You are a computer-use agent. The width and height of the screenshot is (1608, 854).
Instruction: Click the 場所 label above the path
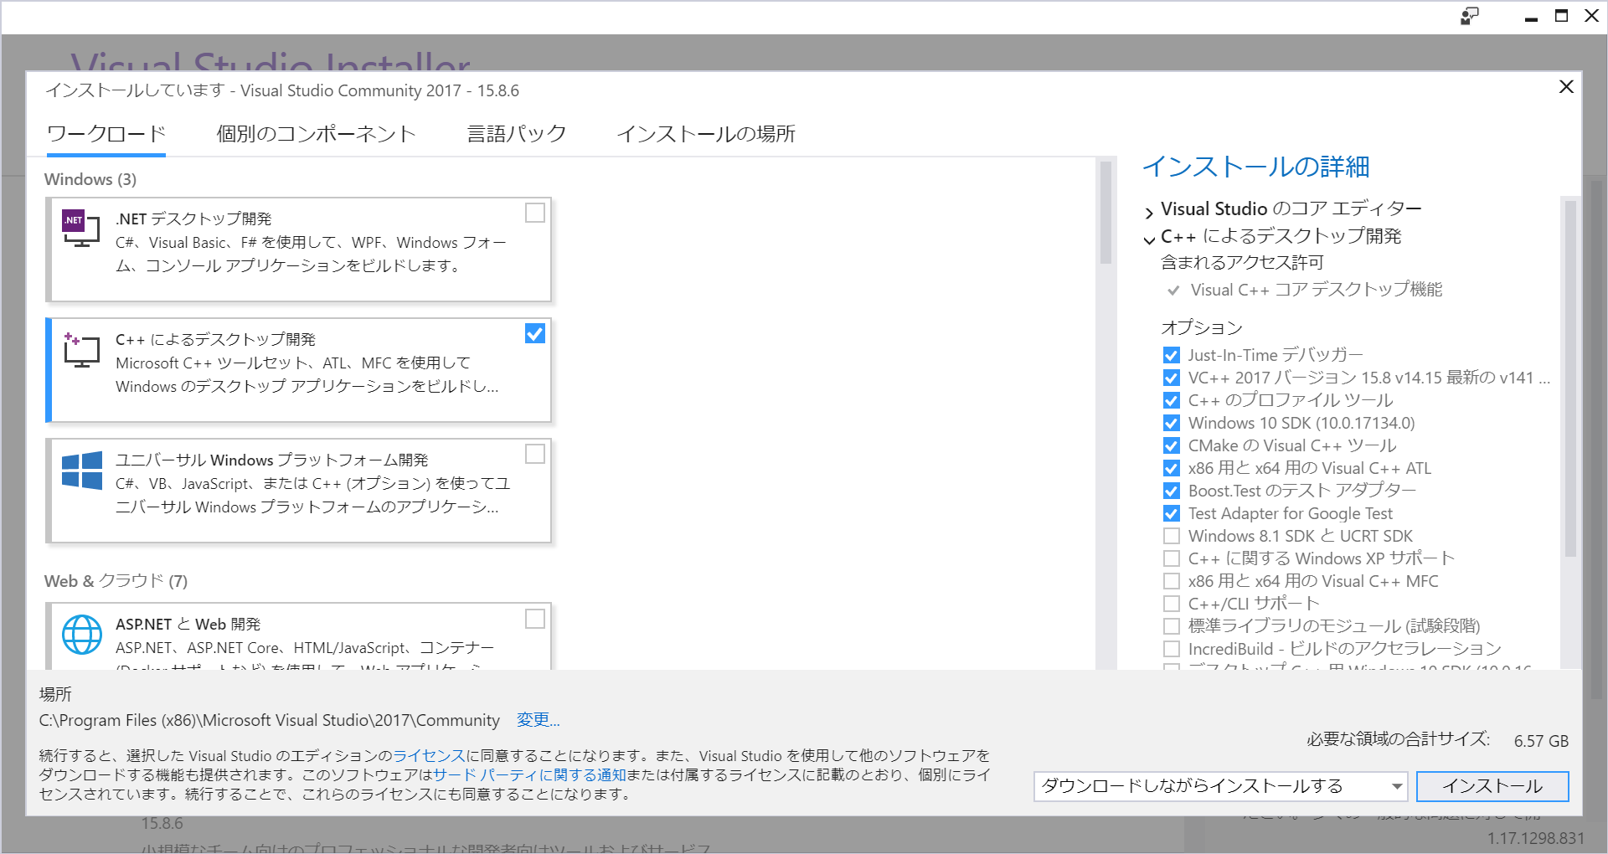click(x=55, y=694)
